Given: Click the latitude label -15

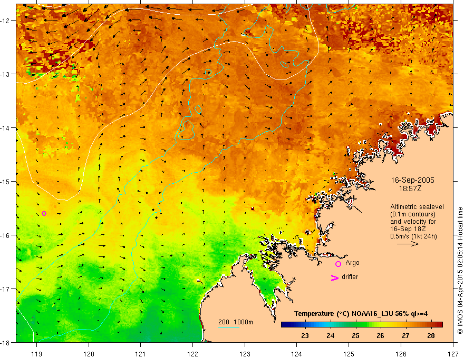Looking at the screenshot, I should point(5,181).
